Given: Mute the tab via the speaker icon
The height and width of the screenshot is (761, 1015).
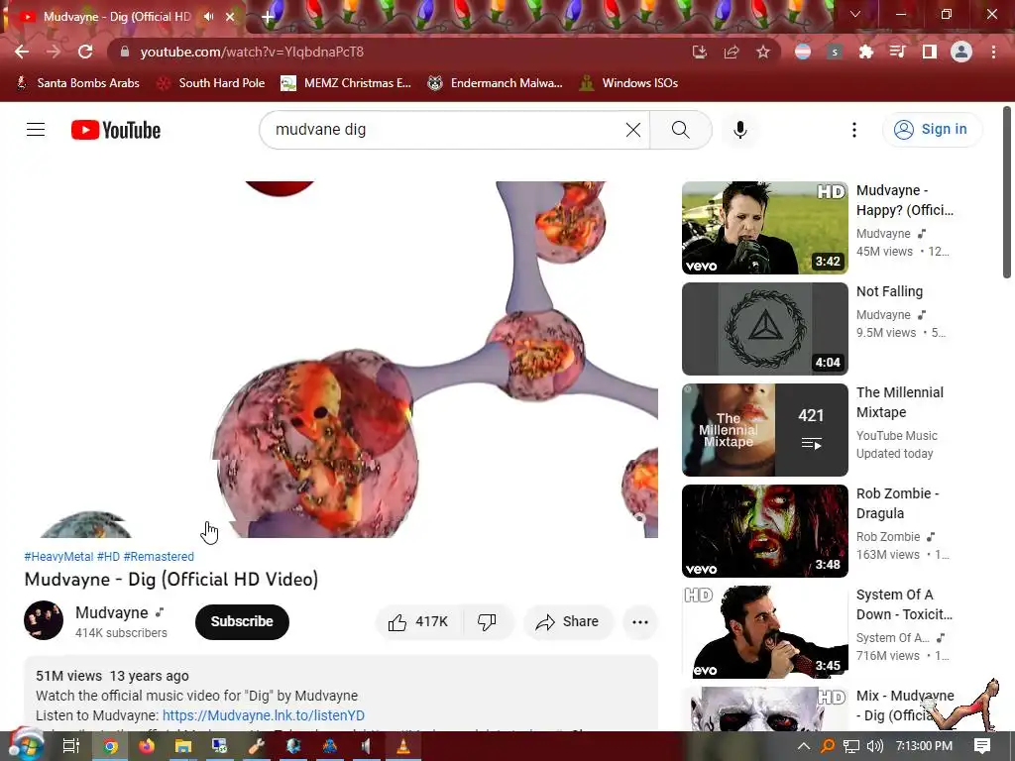Looking at the screenshot, I should (x=208, y=17).
